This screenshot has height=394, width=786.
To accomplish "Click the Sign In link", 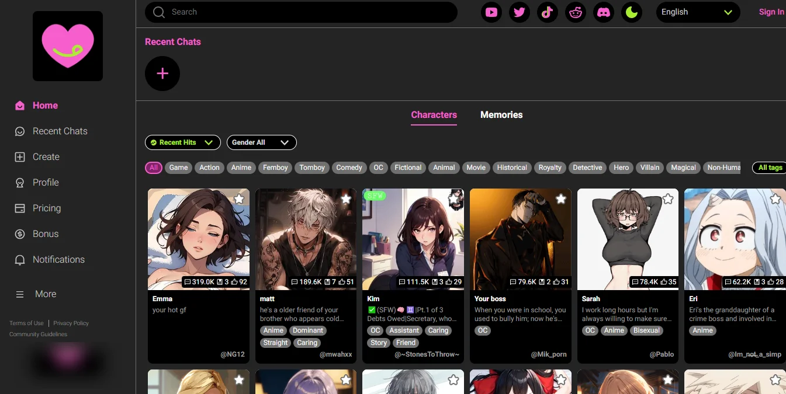I will click(771, 12).
